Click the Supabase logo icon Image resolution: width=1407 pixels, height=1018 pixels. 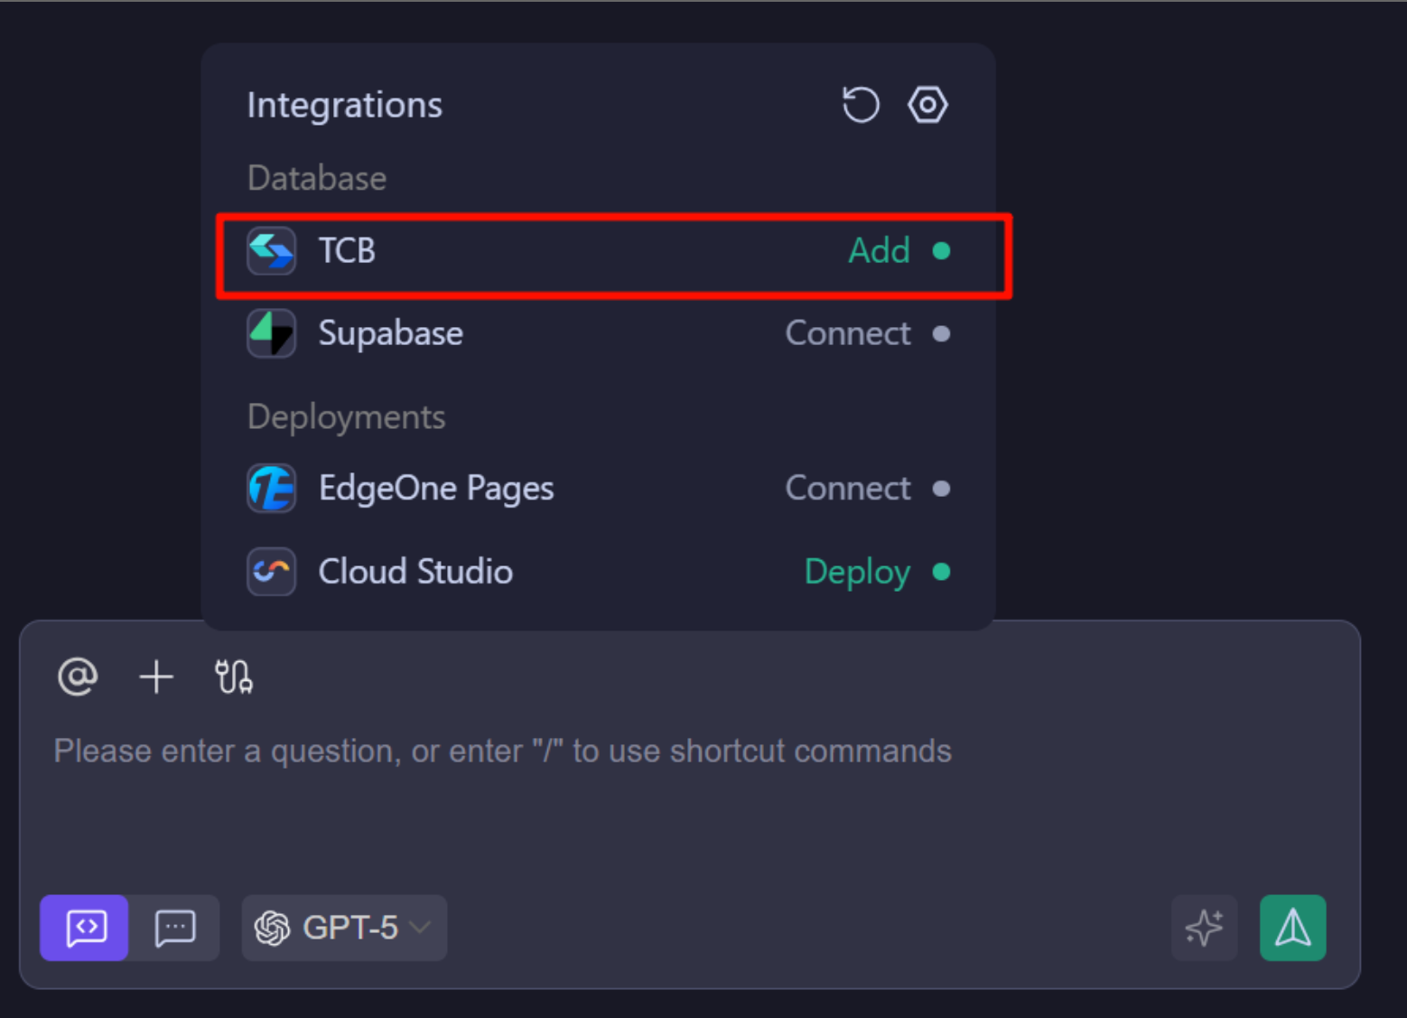[271, 333]
